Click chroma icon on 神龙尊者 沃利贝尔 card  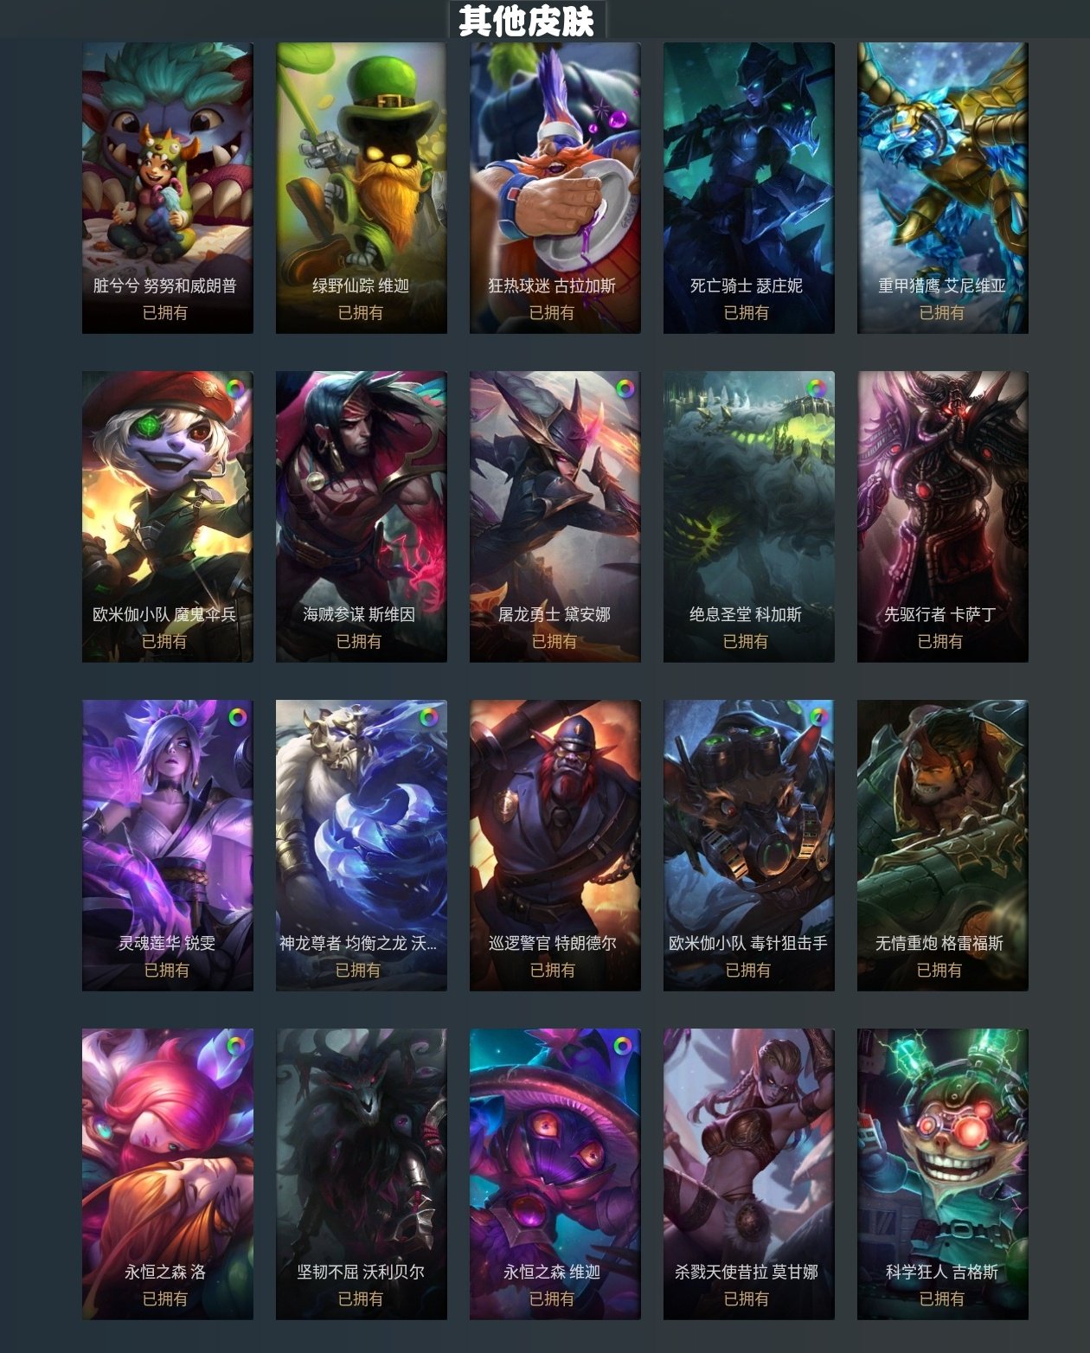pyautogui.click(x=429, y=716)
